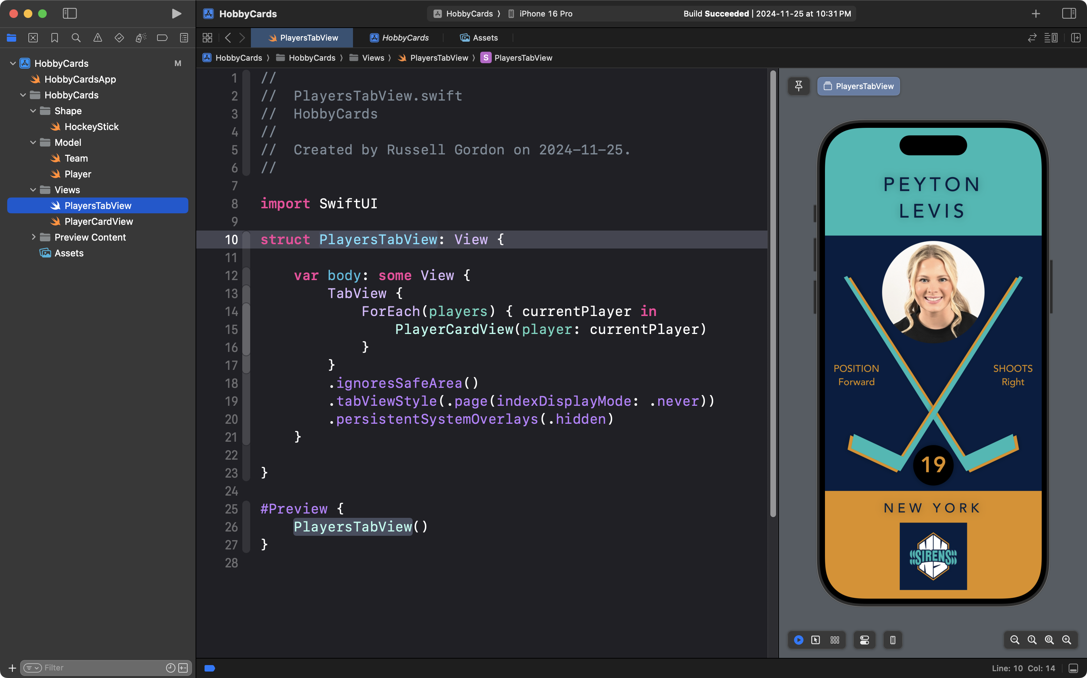Viewport: 1087px width, 678px height.
Task: Toggle the navigator sidebar visibility
Action: 70,13
